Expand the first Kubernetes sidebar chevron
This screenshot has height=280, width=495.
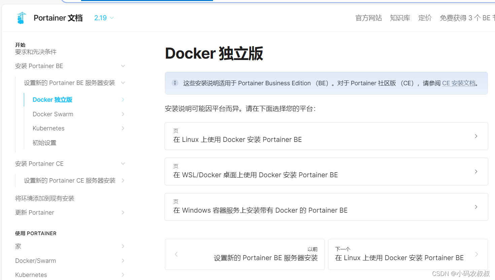coord(123,128)
